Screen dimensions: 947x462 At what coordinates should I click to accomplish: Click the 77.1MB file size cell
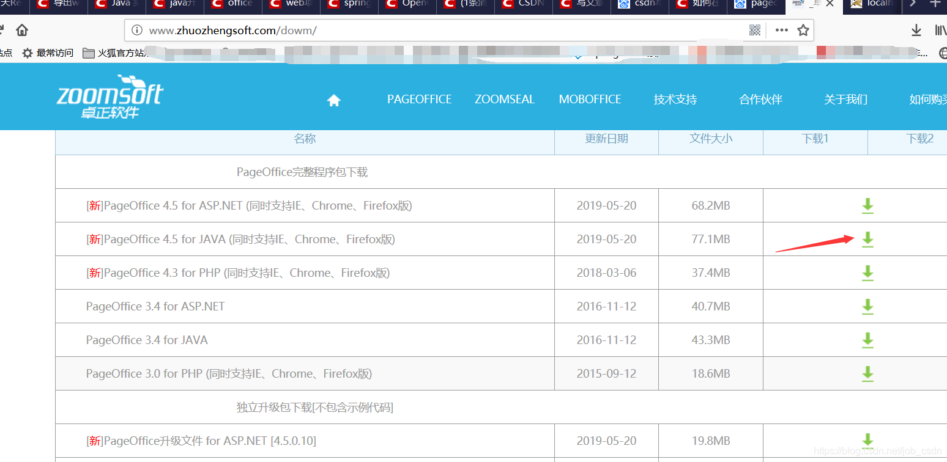pyautogui.click(x=711, y=240)
